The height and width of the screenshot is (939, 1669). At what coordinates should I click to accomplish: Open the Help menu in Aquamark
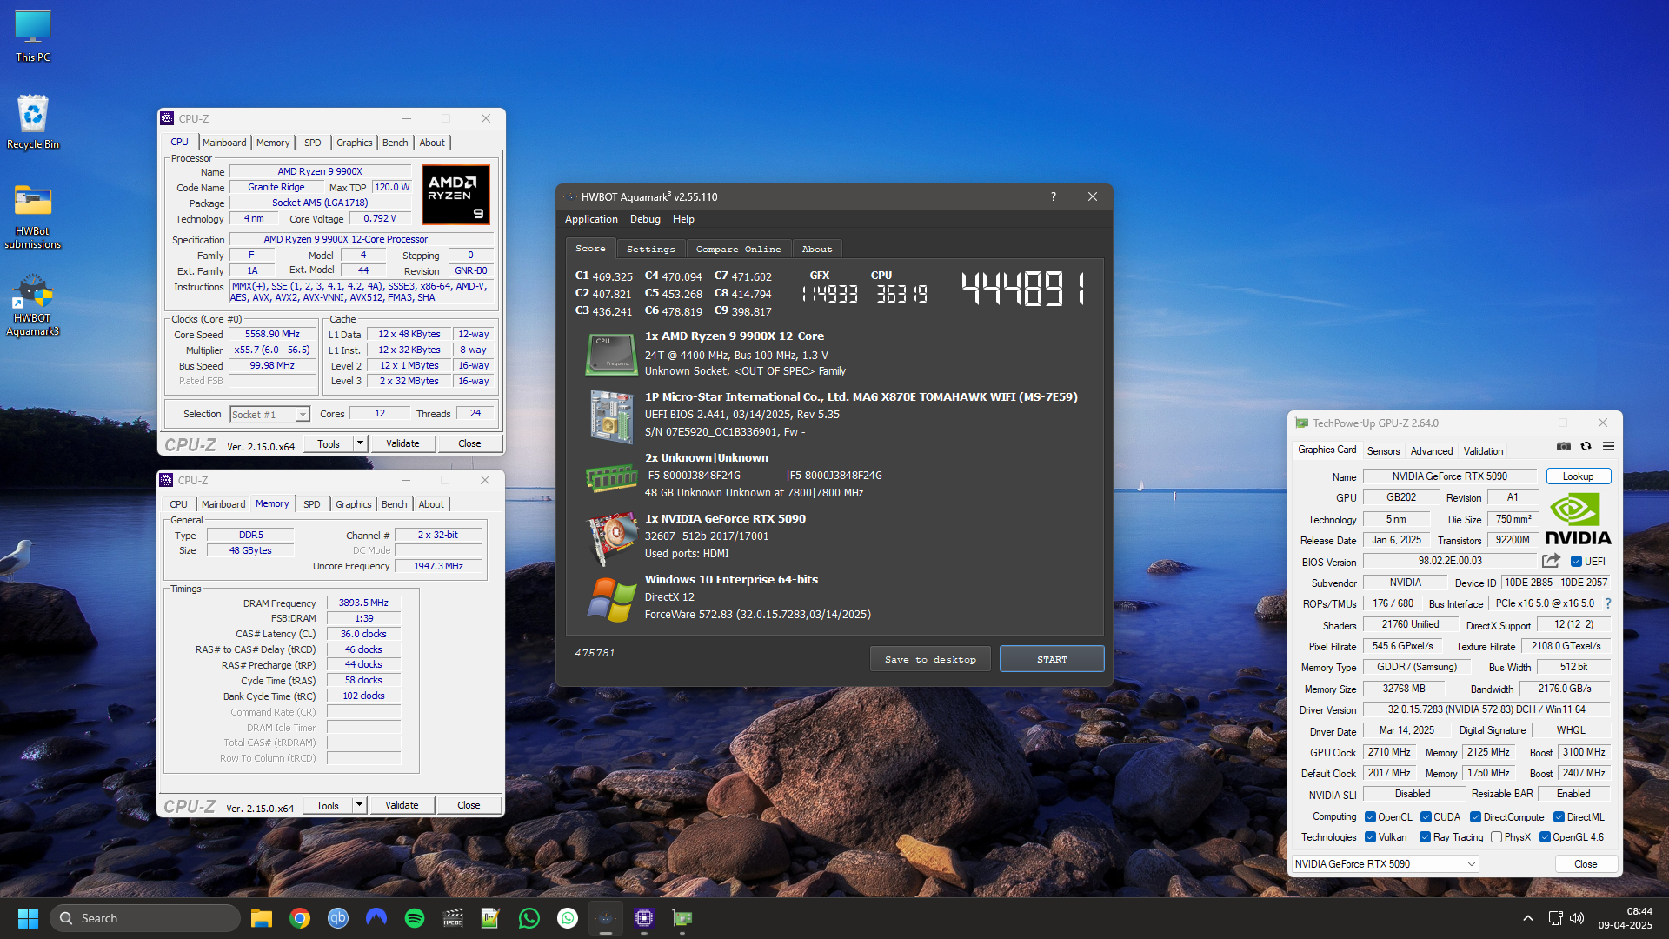pos(683,219)
